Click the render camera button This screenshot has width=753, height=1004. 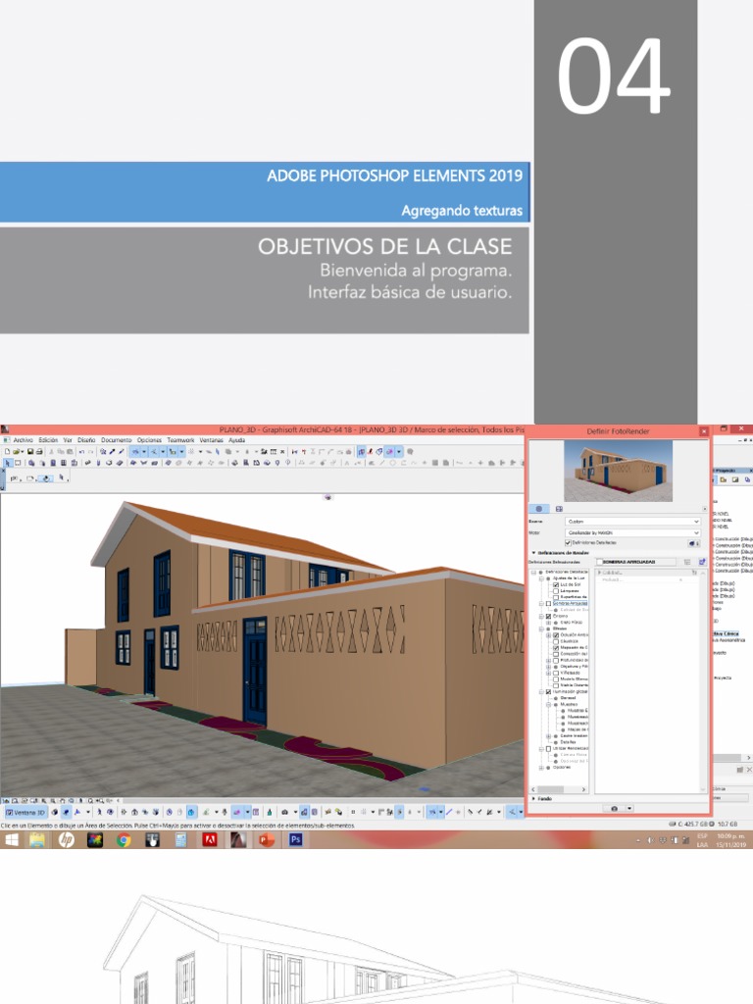pyautogui.click(x=615, y=809)
